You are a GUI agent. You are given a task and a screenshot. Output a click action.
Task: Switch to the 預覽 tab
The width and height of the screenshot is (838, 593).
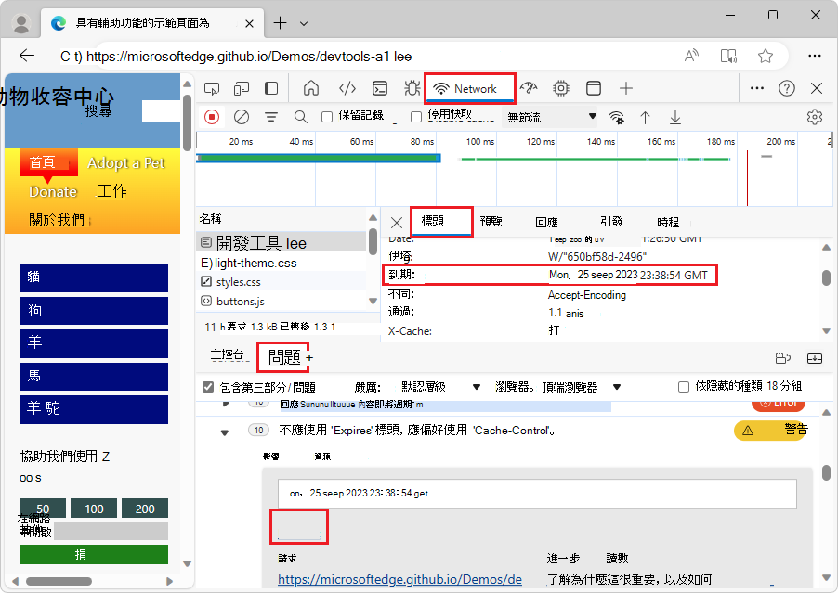pos(492,221)
